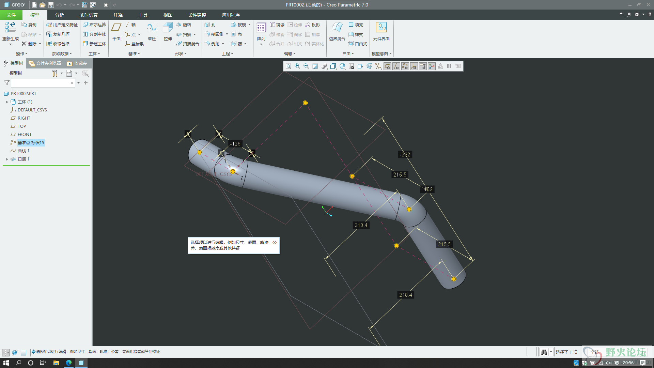Screen dimensions: 654x368
Task: Click the Plane (平面) datum icon
Action: (116, 28)
